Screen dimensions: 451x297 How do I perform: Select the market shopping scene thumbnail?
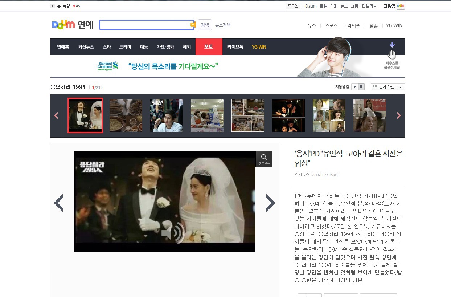pos(207,115)
